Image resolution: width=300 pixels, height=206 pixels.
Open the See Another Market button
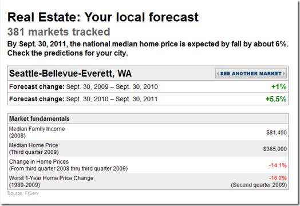[251, 73]
